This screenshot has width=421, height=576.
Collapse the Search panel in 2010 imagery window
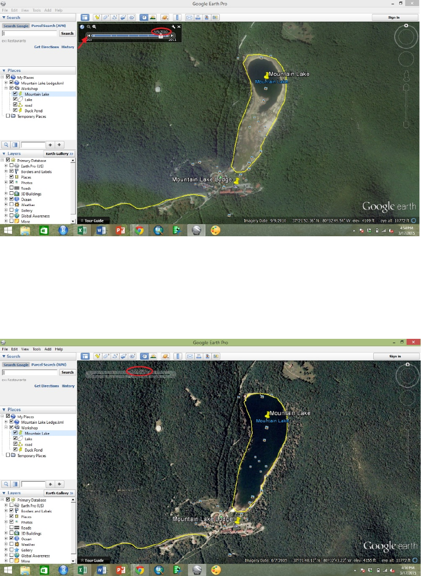click(x=4, y=18)
